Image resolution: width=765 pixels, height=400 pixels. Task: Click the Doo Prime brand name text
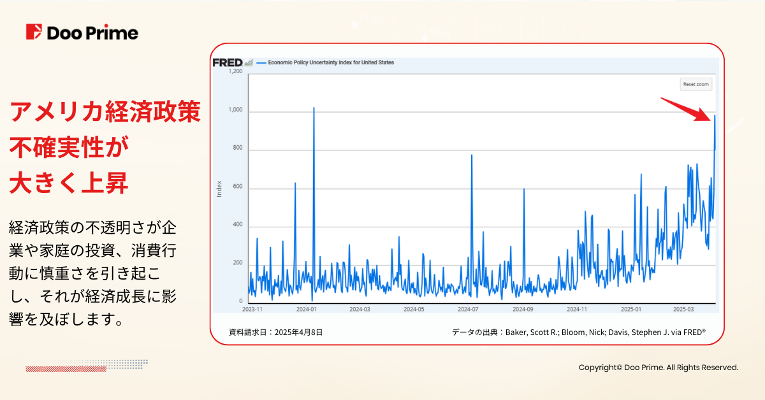[92, 33]
